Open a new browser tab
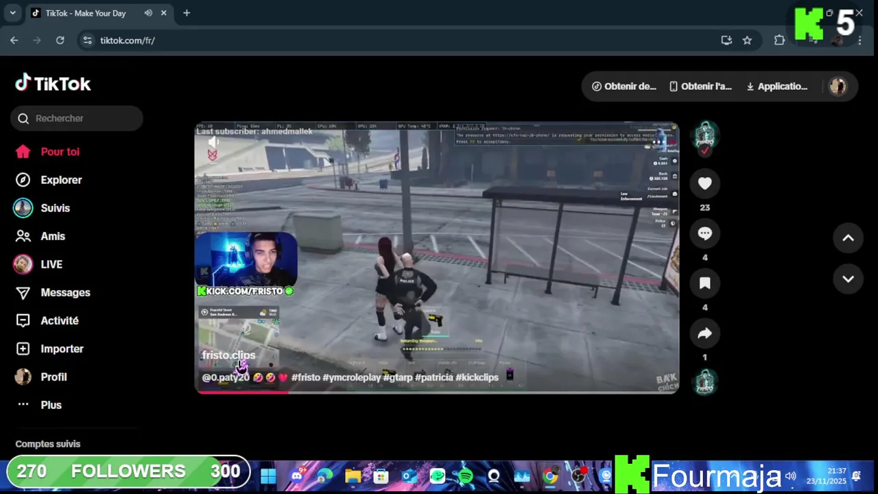The height and width of the screenshot is (494, 878). 187,13
